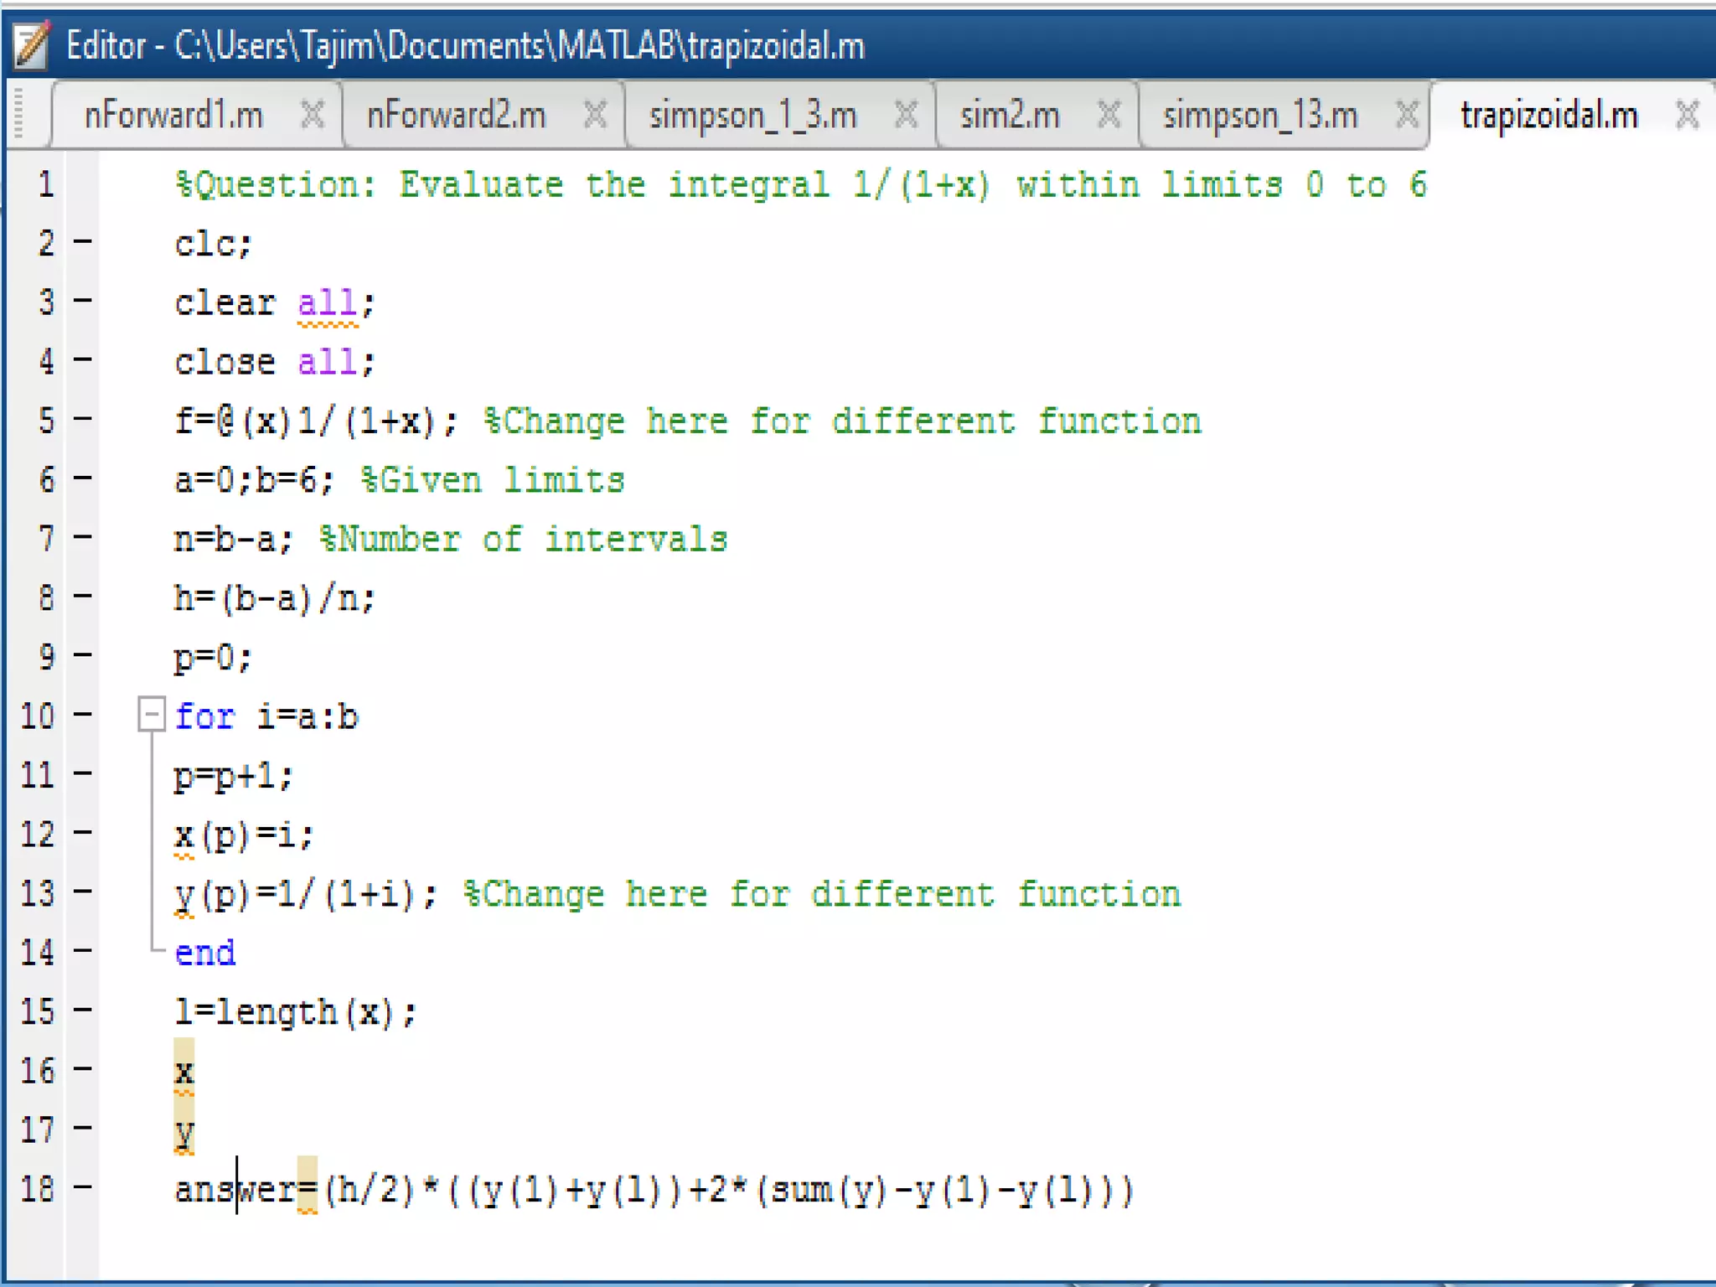Close the sim2.m tab
This screenshot has width=1716, height=1287.
pos(1109,114)
